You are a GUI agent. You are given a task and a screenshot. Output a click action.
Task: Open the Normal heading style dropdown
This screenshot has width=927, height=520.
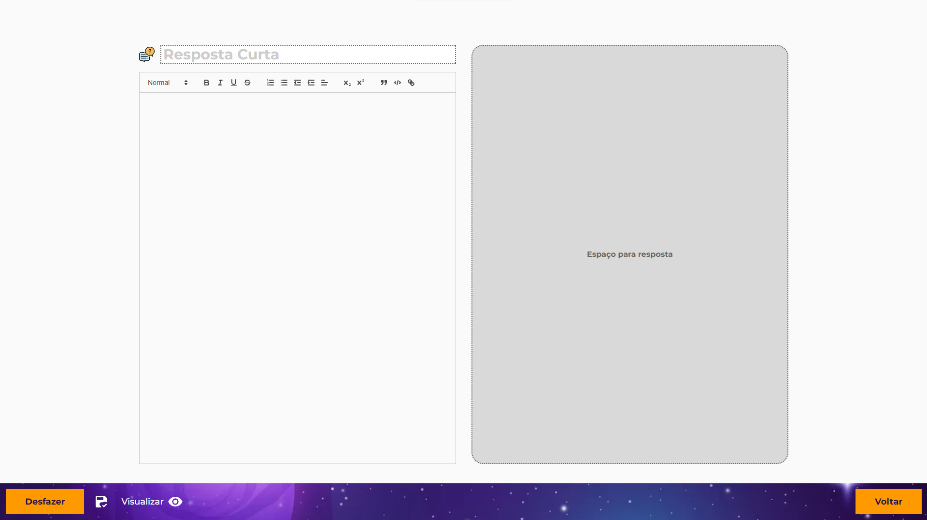(167, 83)
